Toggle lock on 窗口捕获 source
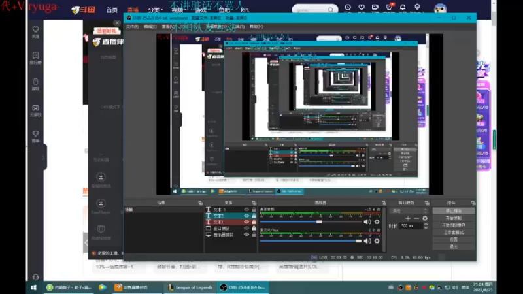This screenshot has width=523, height=294. pos(254,228)
